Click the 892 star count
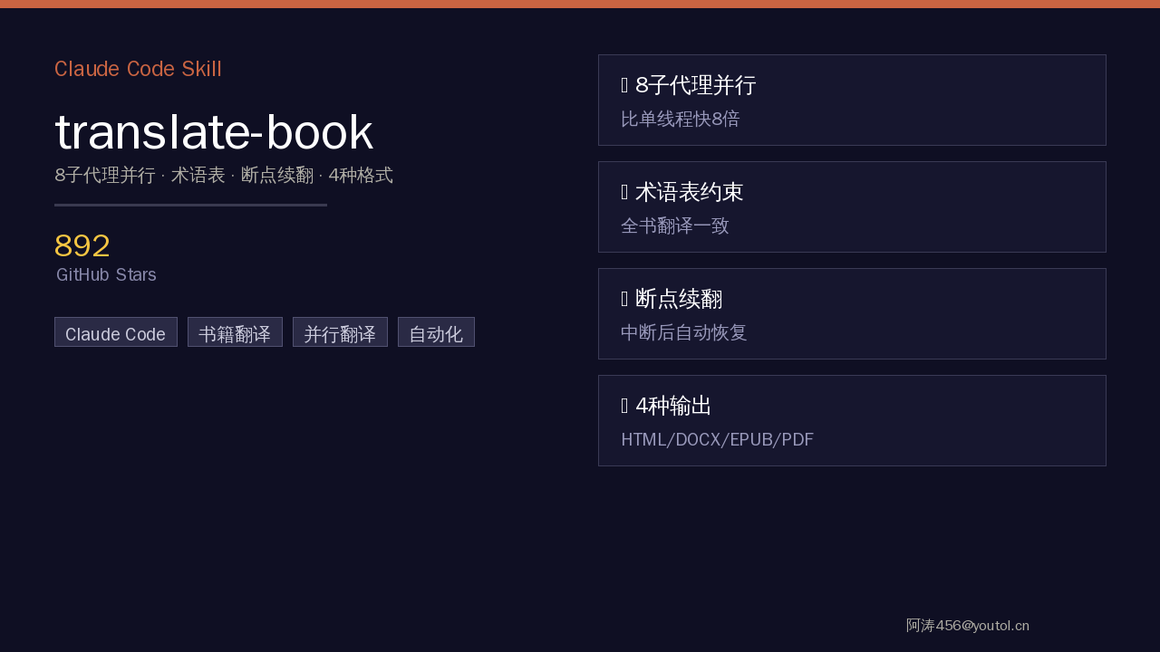 click(82, 246)
